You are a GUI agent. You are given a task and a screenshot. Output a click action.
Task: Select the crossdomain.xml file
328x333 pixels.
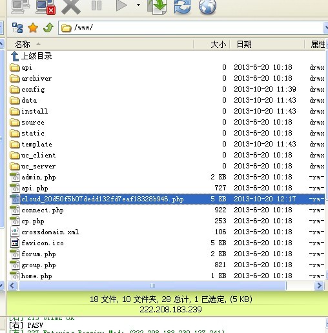[x=166, y=232]
